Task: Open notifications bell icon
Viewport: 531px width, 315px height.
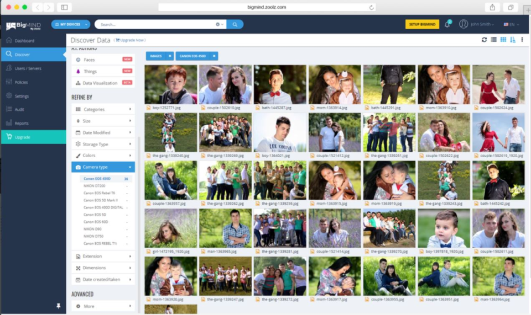Action: coord(447,24)
